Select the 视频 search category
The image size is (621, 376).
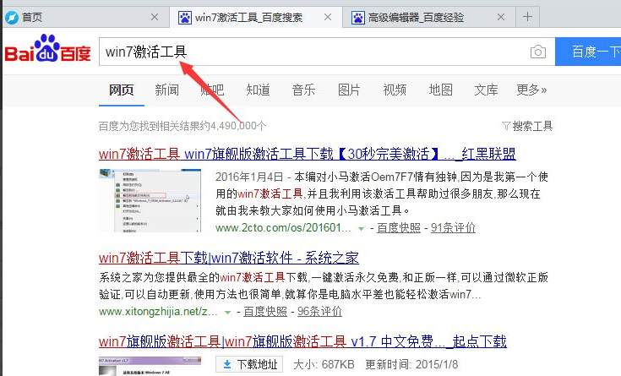[395, 90]
